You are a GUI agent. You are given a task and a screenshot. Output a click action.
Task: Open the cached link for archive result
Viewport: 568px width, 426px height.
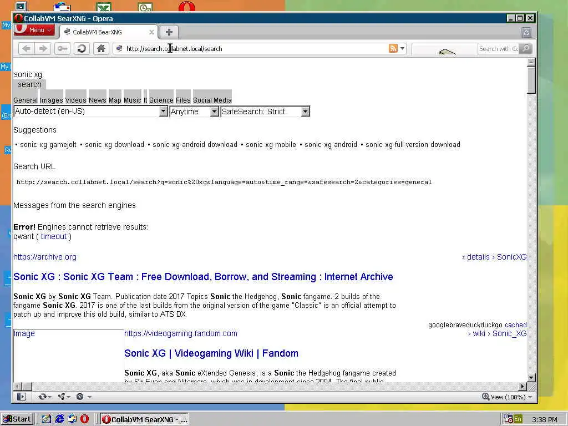(515, 325)
